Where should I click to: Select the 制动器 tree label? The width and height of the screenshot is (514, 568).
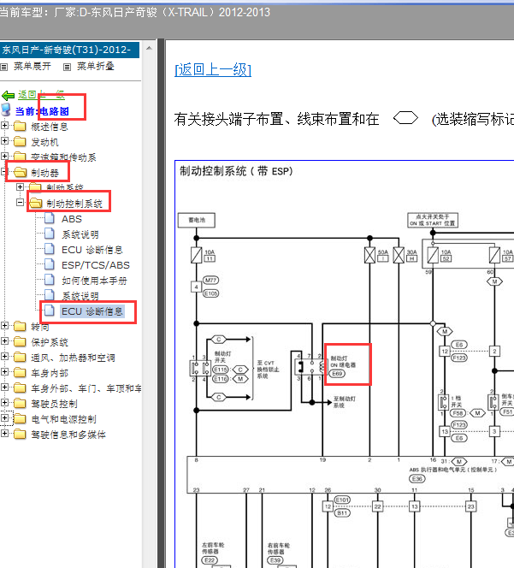[45, 173]
